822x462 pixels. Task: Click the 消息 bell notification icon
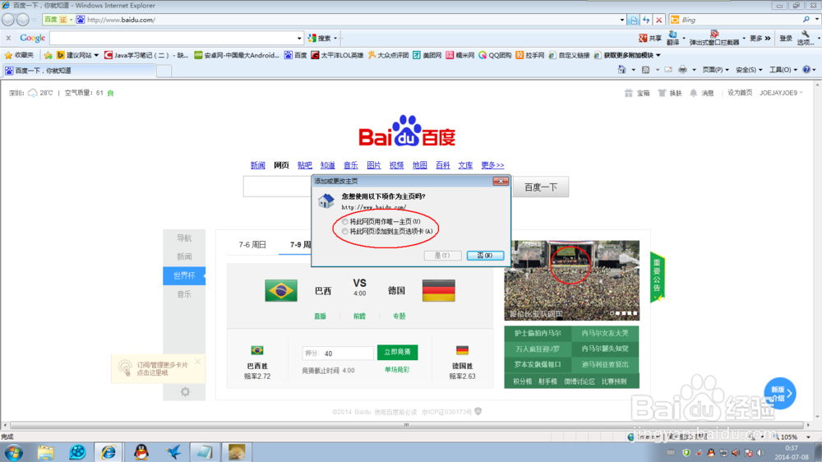[694, 93]
